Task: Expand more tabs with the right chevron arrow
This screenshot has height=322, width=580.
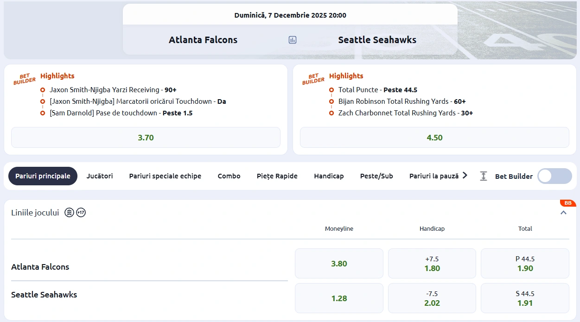Action: click(x=465, y=176)
